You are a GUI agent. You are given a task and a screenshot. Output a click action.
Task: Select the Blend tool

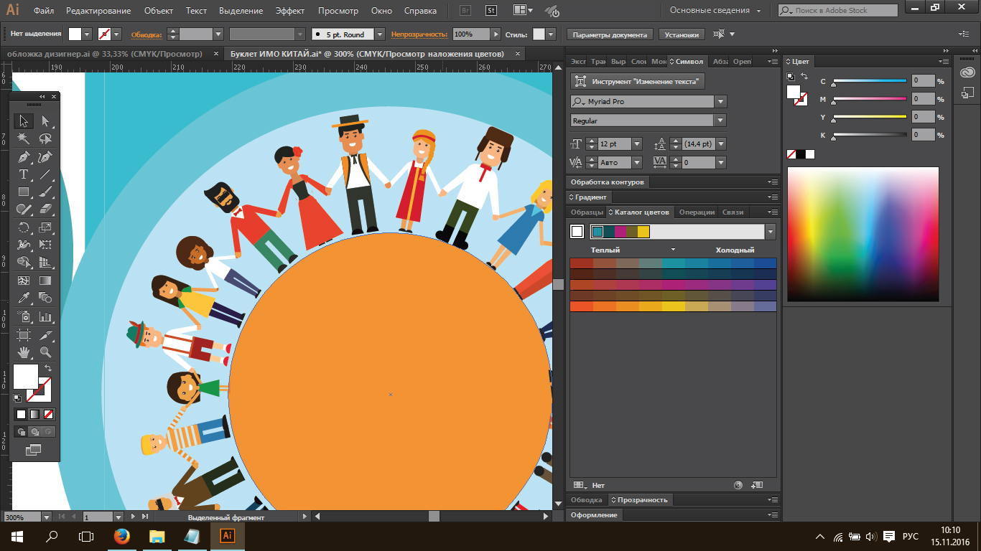click(x=45, y=298)
